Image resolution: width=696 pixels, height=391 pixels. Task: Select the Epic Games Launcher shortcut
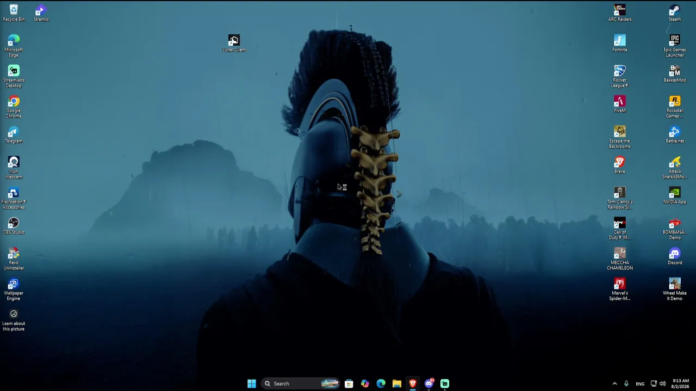(x=675, y=46)
